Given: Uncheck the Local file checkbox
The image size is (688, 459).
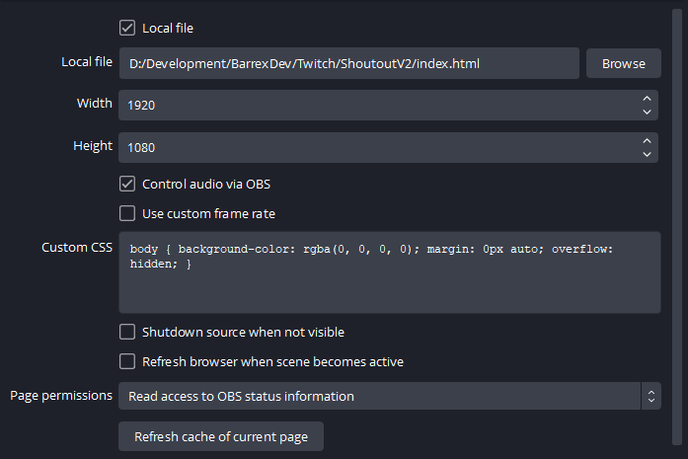Looking at the screenshot, I should click(x=127, y=28).
